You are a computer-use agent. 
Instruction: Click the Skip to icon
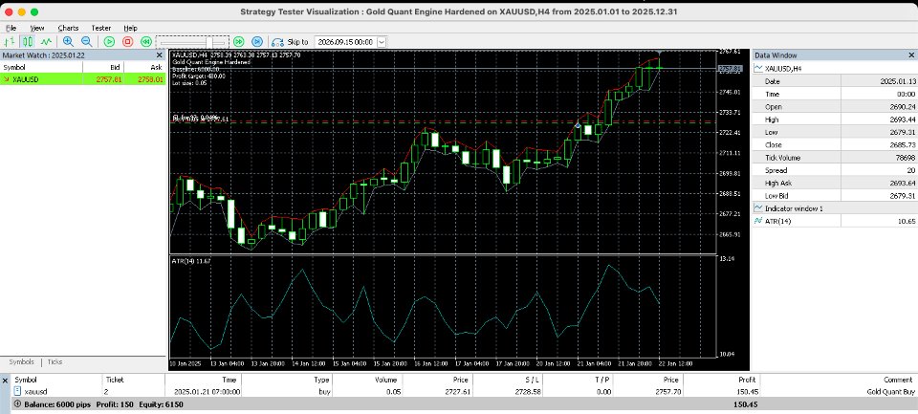(x=277, y=42)
